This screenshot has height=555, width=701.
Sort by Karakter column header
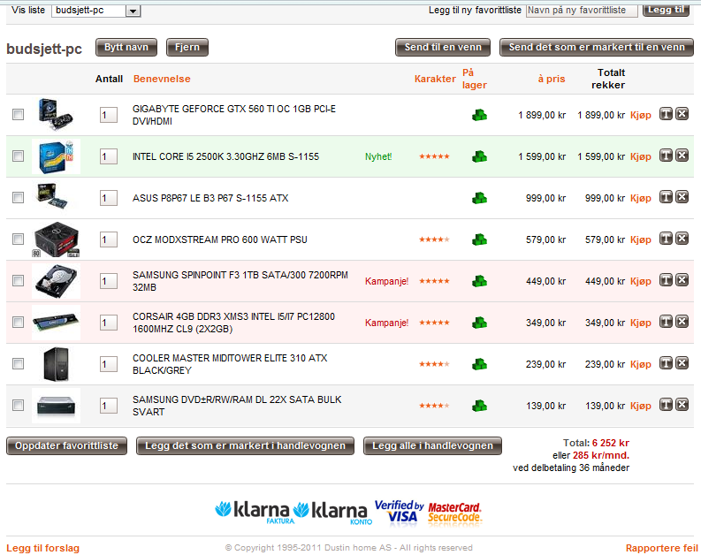point(435,79)
